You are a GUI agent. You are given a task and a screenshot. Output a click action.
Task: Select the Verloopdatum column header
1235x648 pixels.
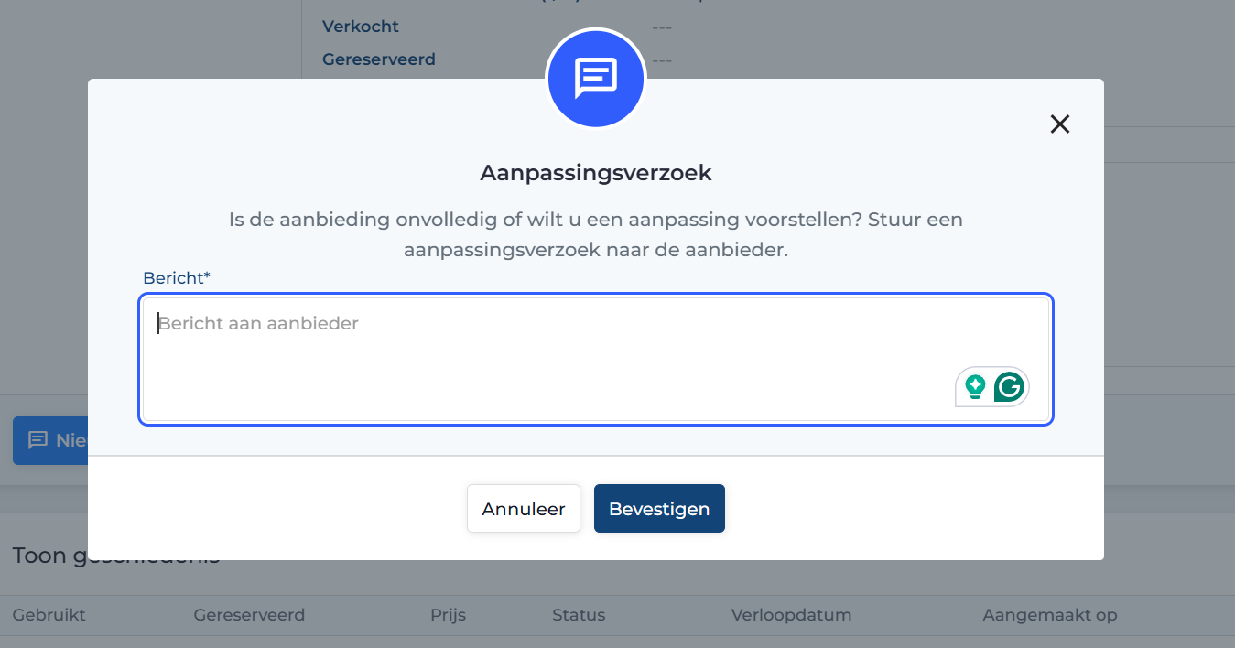(x=791, y=615)
